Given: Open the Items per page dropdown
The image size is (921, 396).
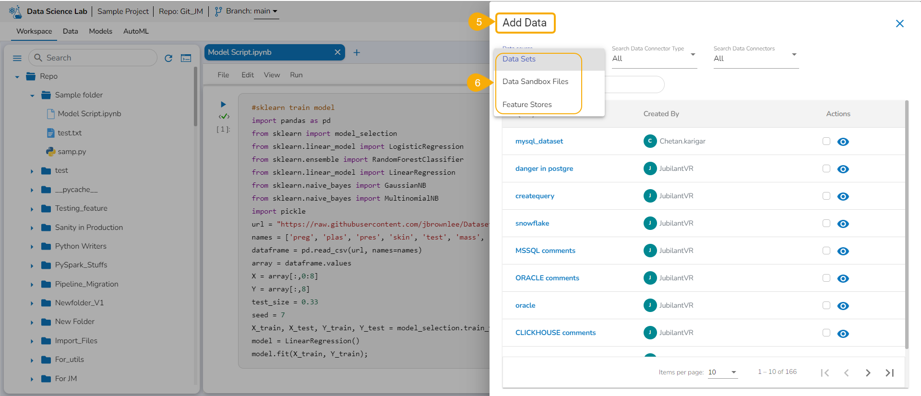Looking at the screenshot, I should click(722, 372).
